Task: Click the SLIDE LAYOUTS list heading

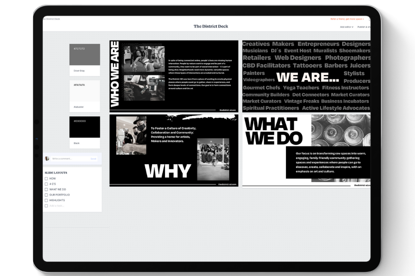Action: (x=56, y=173)
